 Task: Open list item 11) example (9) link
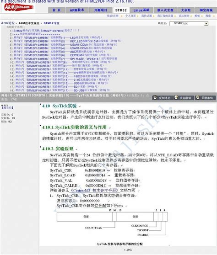[x=60, y=66]
